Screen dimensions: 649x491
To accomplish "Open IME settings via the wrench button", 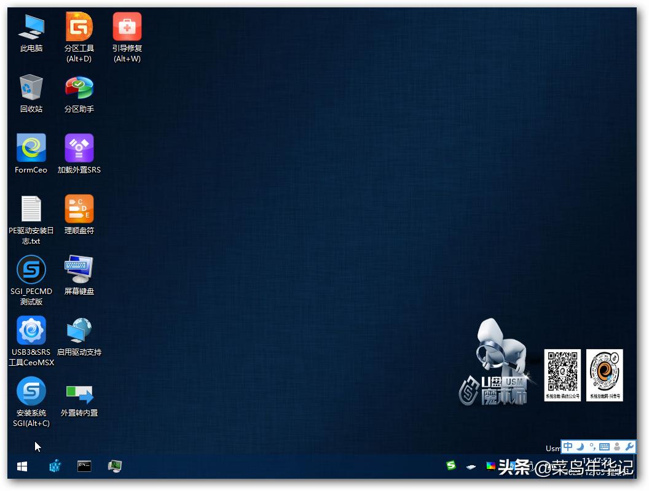I will (x=630, y=447).
